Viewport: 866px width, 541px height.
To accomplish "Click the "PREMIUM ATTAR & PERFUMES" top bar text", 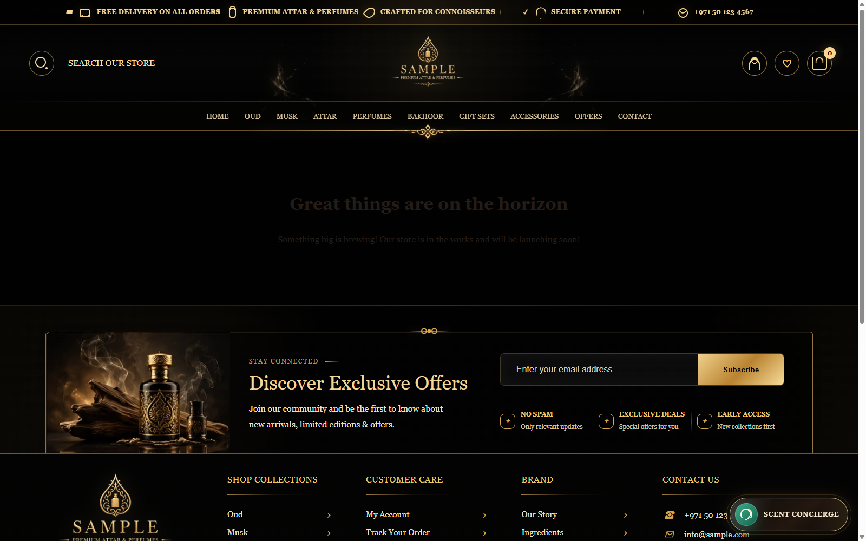I will point(300,12).
